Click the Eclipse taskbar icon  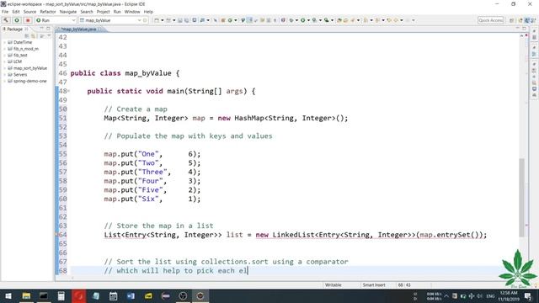[200, 295]
